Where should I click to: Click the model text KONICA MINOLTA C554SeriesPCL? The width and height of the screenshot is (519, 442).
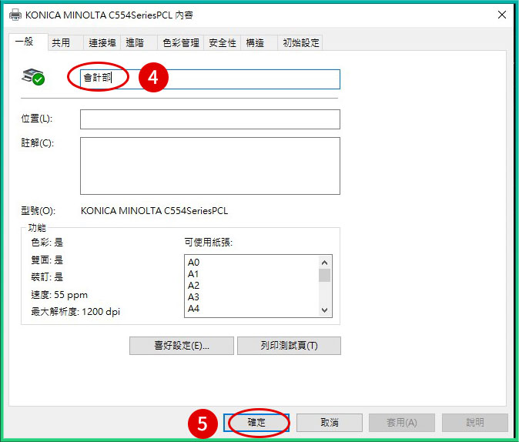(x=154, y=211)
